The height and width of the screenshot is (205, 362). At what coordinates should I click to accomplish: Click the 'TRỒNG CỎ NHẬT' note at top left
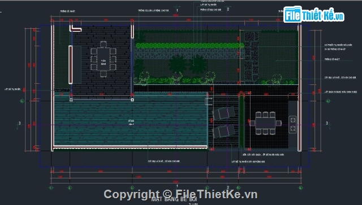68,11
